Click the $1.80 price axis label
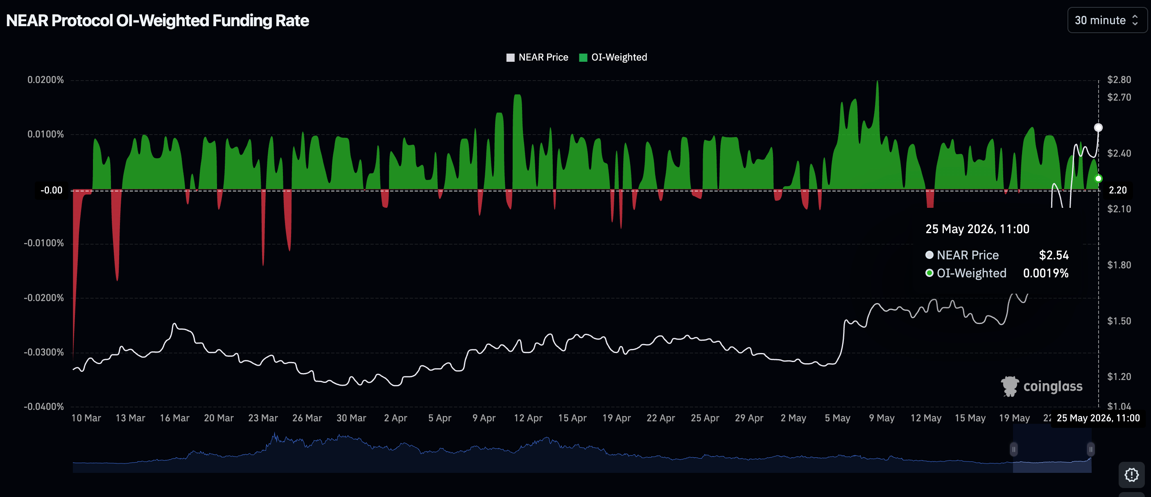Screen dimensions: 1151x497 [1119, 265]
